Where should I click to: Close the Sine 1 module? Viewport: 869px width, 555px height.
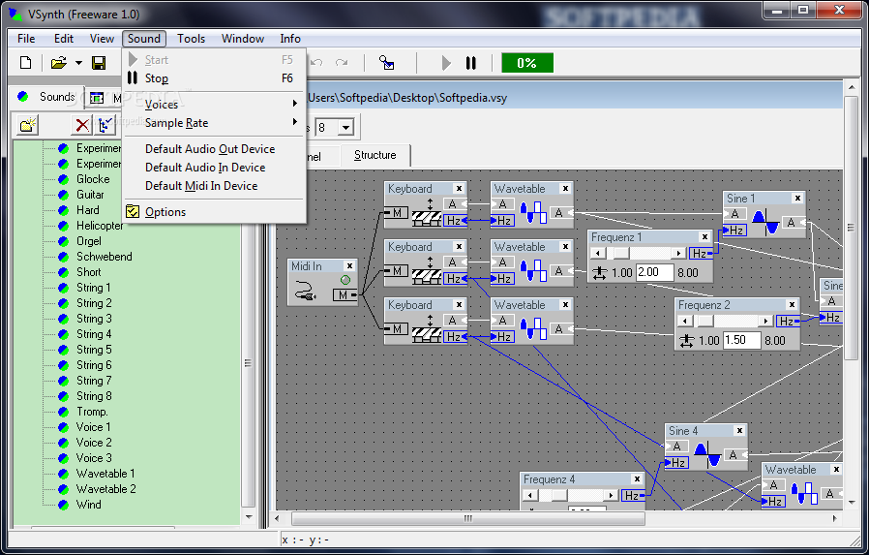pyautogui.click(x=797, y=198)
